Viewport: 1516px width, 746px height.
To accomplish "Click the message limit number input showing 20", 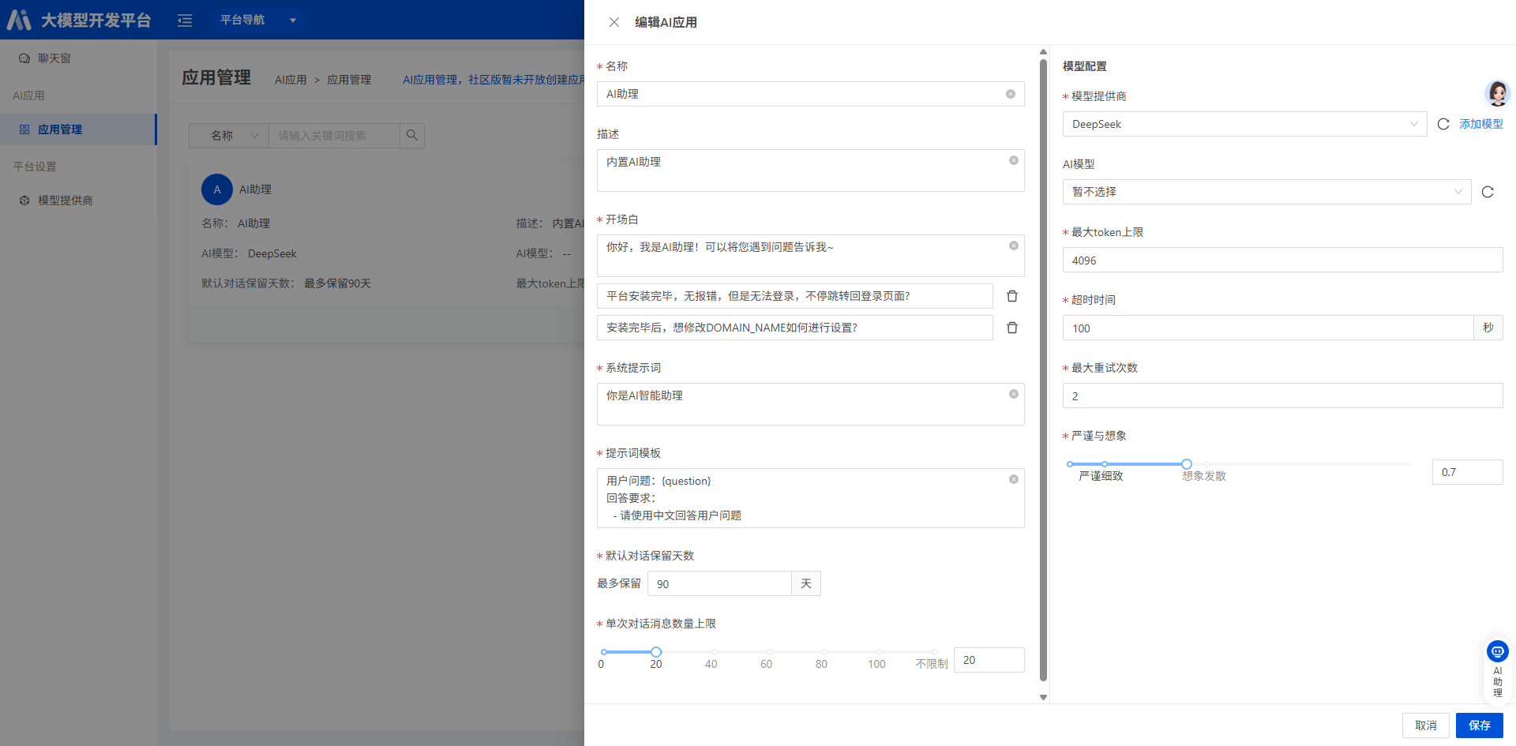I will (x=989, y=660).
